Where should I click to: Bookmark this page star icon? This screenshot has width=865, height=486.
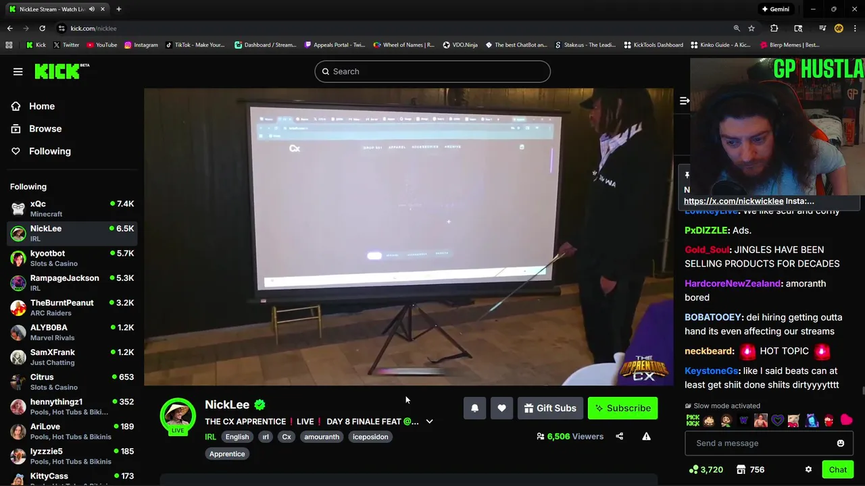pos(751,28)
